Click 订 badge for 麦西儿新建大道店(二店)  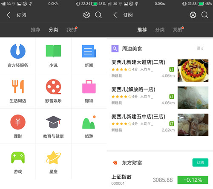(172, 69)
